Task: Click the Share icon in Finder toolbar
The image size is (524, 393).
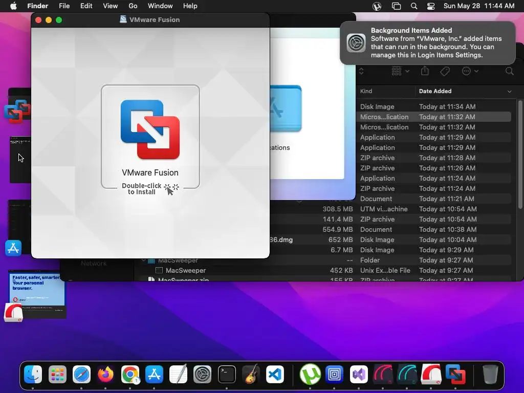Action: (x=425, y=71)
